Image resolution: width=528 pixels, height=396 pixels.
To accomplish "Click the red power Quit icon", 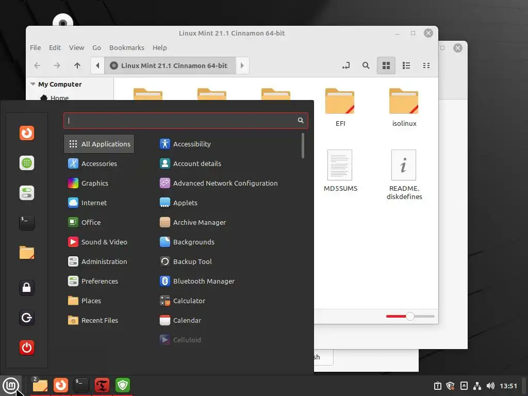I will pos(27,348).
